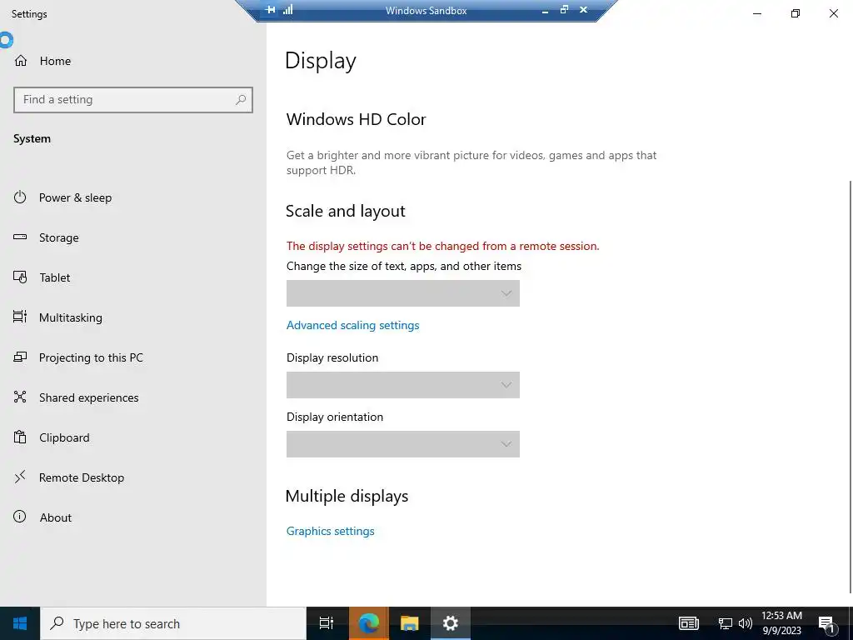Click the Multitasking icon
This screenshot has width=853, height=640.
click(x=20, y=317)
